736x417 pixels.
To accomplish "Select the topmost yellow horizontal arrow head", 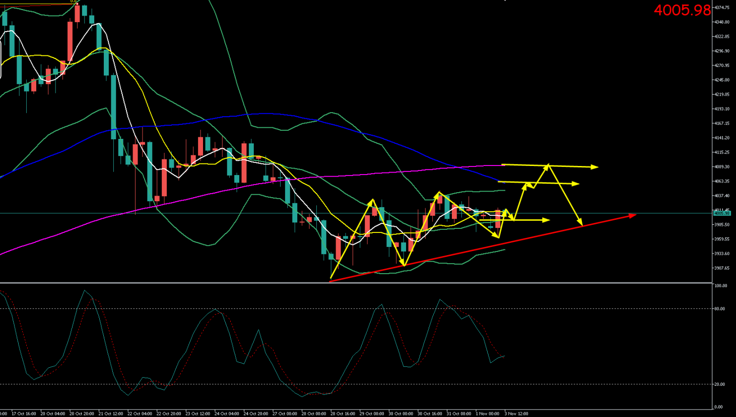I will (596, 167).
